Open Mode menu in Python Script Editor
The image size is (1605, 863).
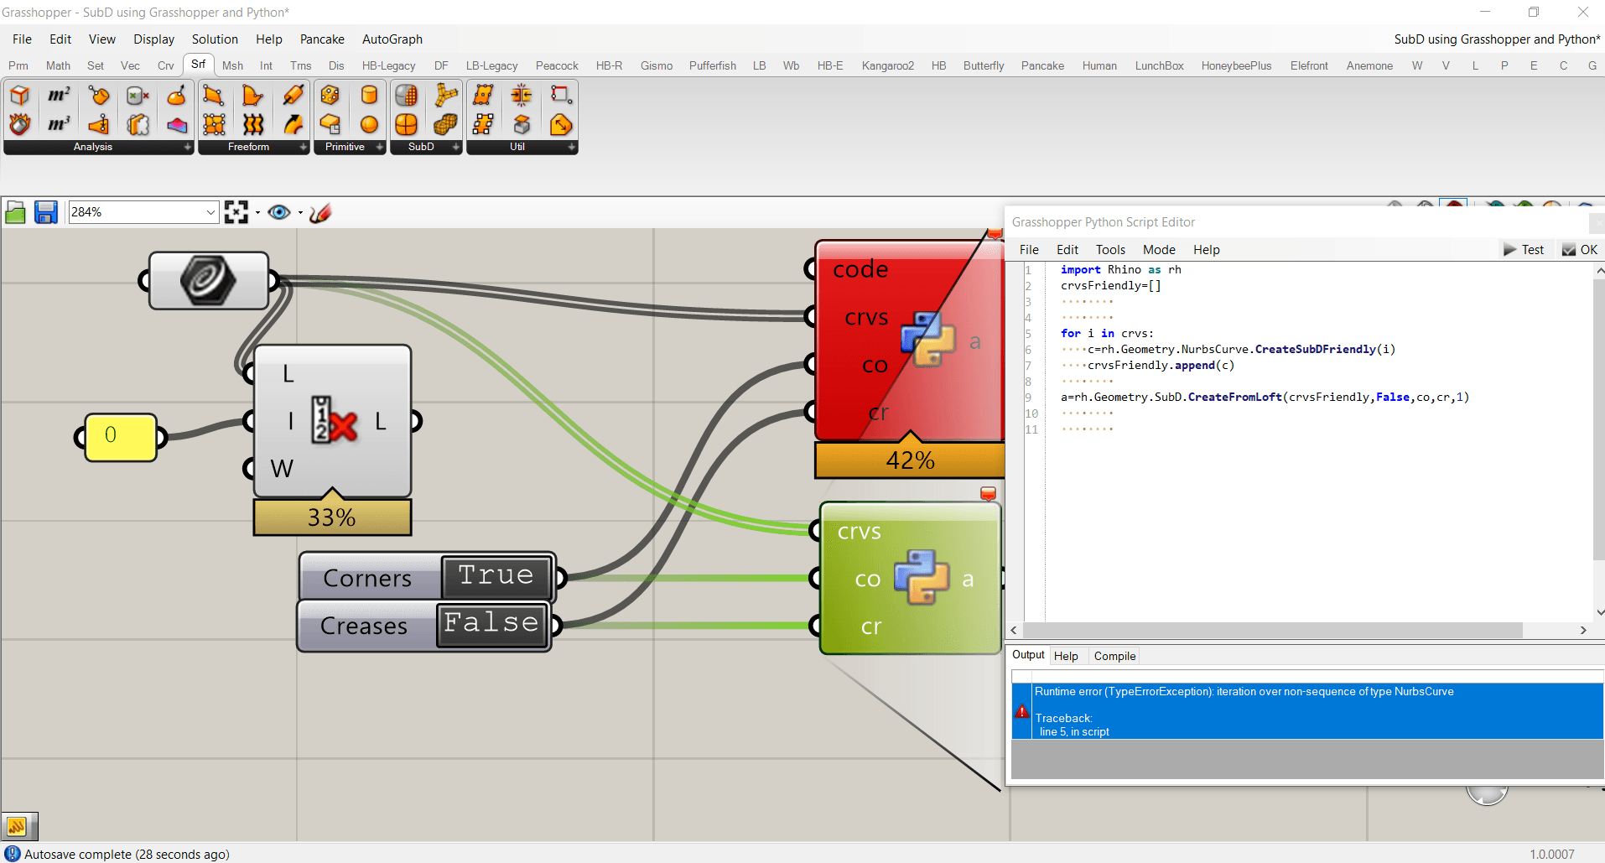coord(1159,250)
